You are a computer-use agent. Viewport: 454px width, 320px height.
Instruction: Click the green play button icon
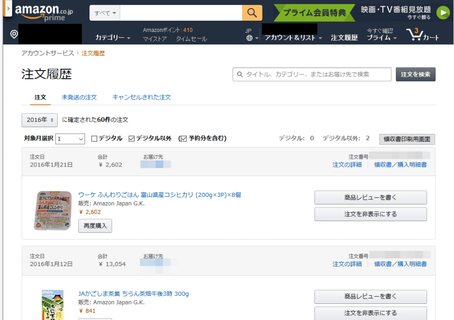tap(443, 13)
